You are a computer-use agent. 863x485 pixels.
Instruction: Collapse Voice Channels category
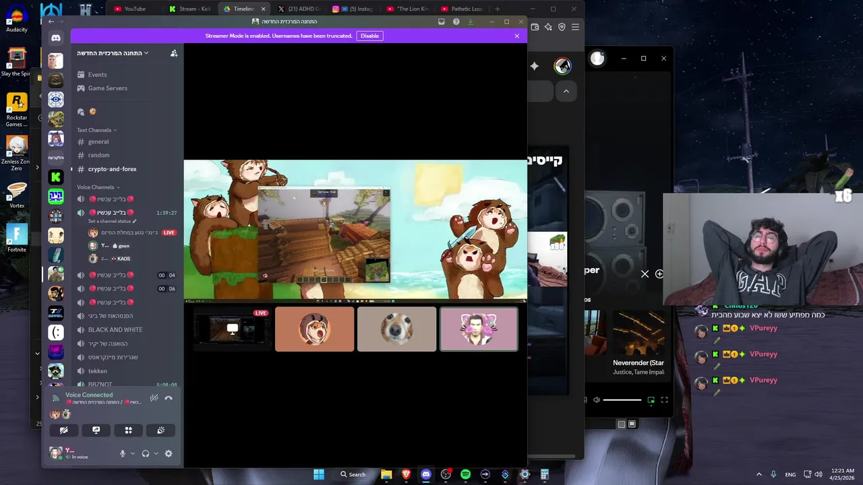click(x=98, y=187)
